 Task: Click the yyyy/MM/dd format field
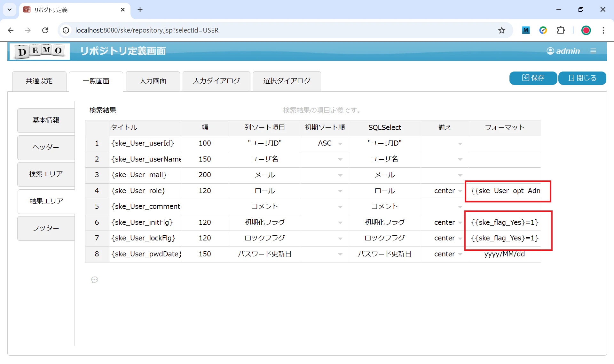505,254
